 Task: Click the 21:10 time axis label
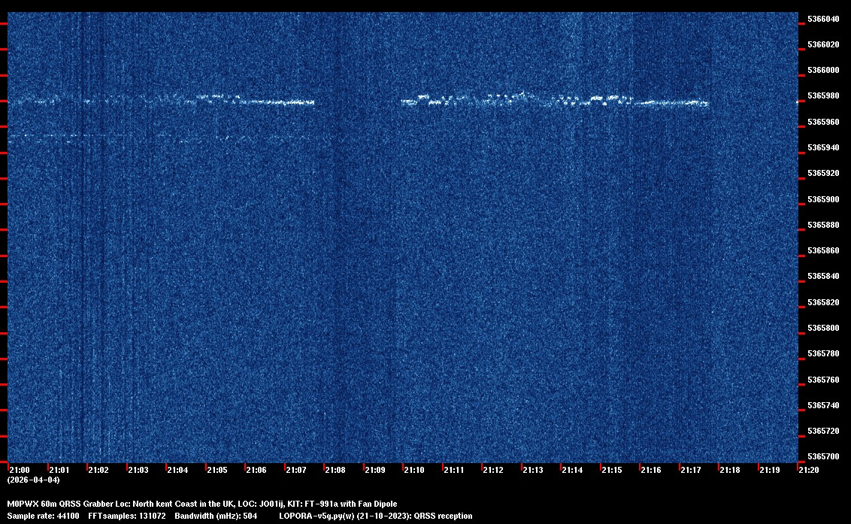414,470
